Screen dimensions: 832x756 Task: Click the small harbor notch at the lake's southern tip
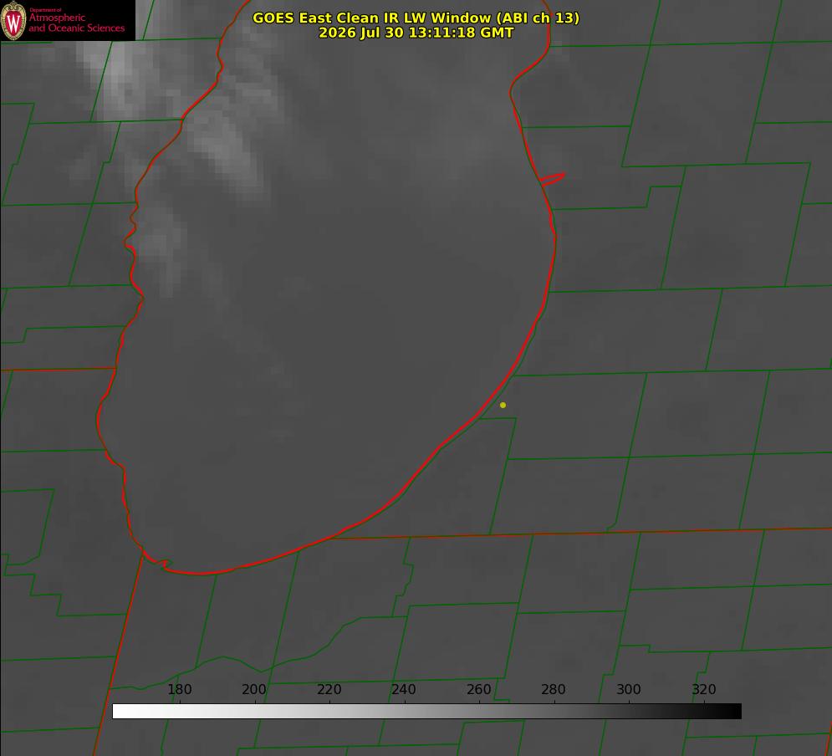tap(157, 560)
